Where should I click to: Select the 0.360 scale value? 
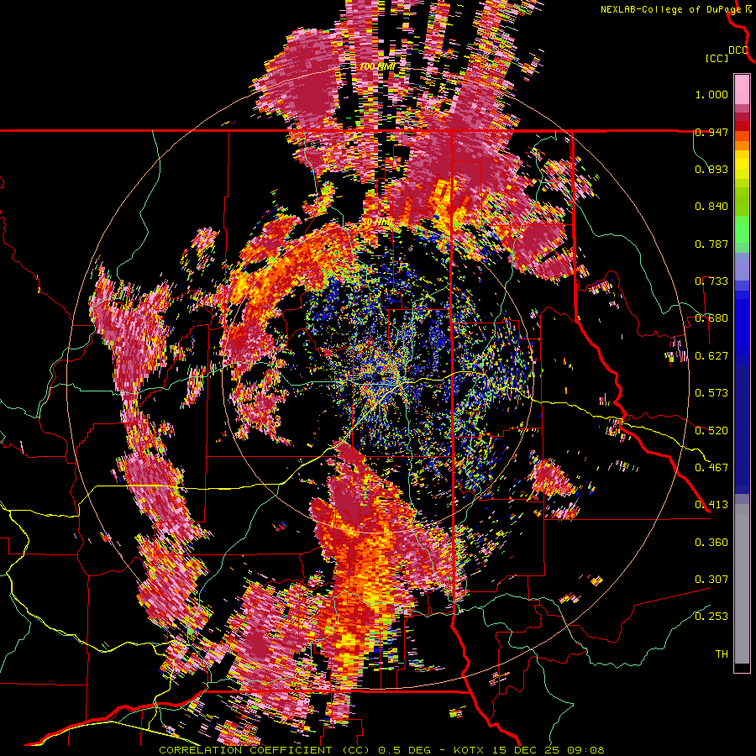[x=711, y=543]
